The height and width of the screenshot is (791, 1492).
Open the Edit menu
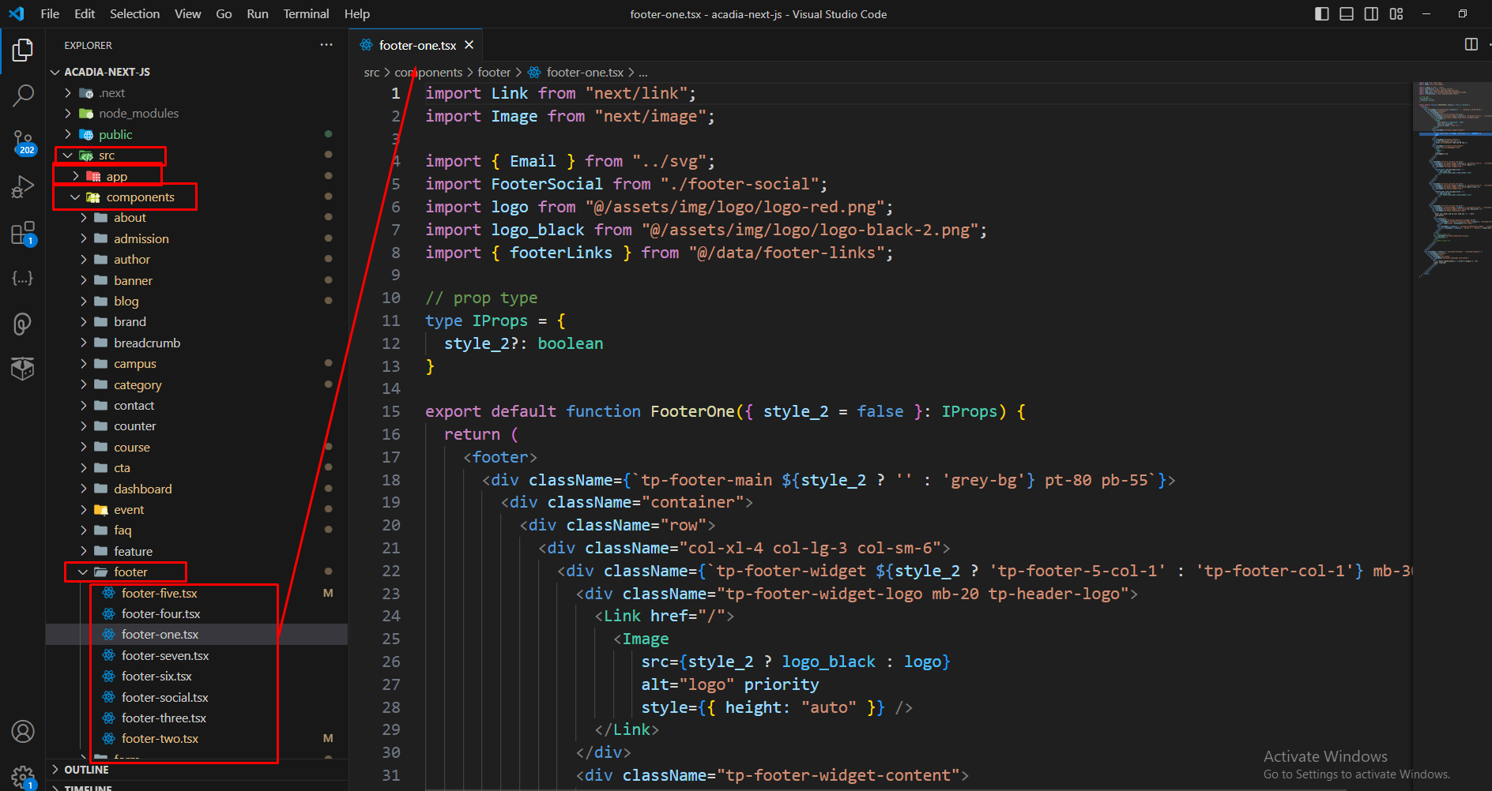pyautogui.click(x=85, y=13)
